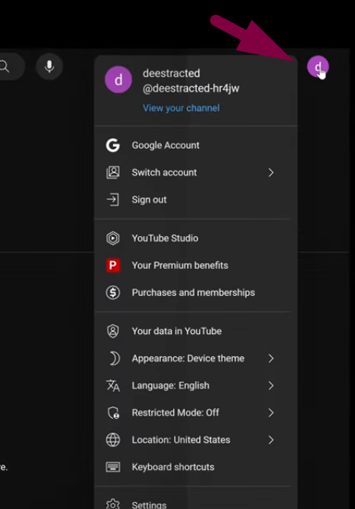The image size is (355, 509).
Task: Click the Restricted Mode shield icon
Action: coord(114,413)
